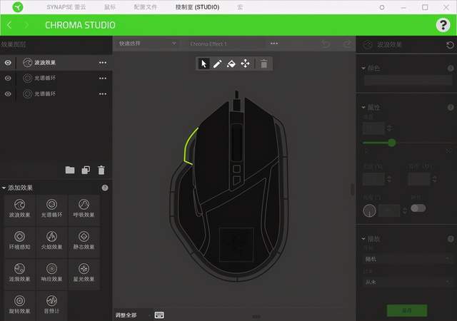Click the green save button in the right panel
This screenshot has height=321, width=457.
tap(407, 310)
